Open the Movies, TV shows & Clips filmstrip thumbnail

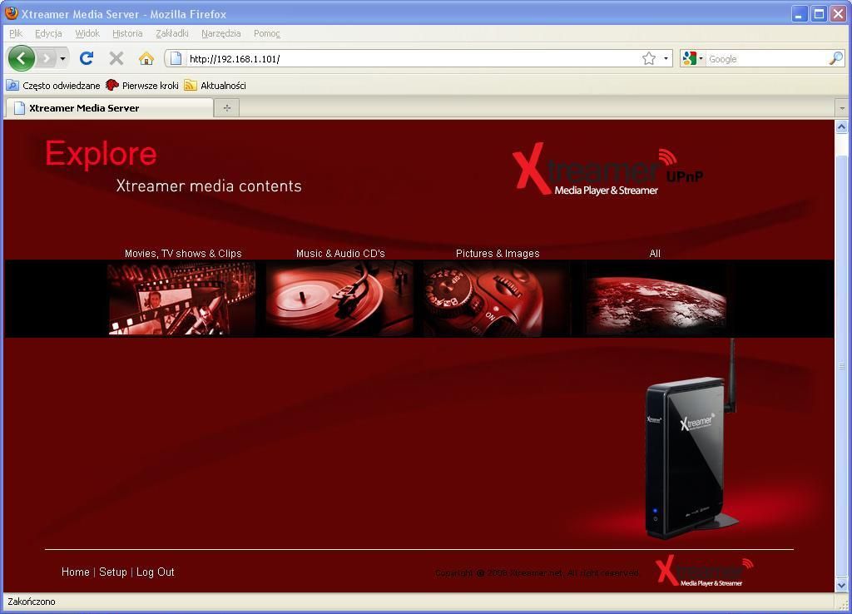(182, 299)
